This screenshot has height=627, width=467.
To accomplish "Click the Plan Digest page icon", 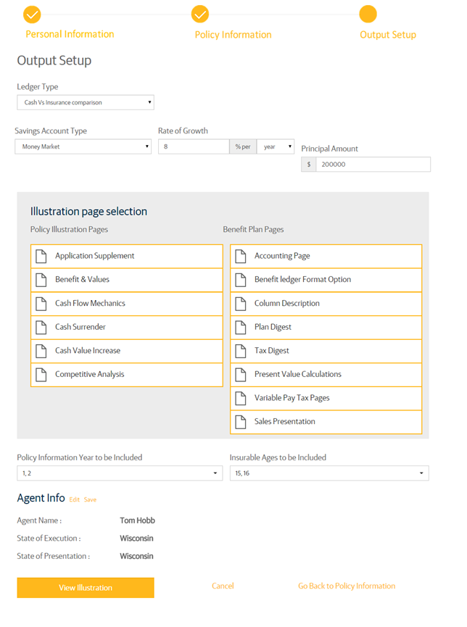I will coord(241,327).
